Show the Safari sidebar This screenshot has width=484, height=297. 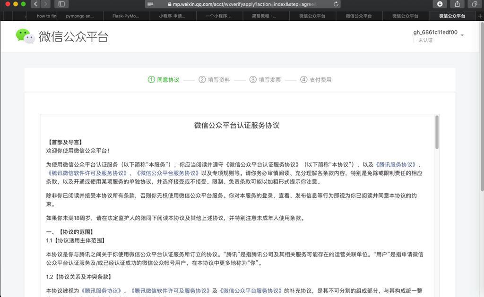coord(61,4)
